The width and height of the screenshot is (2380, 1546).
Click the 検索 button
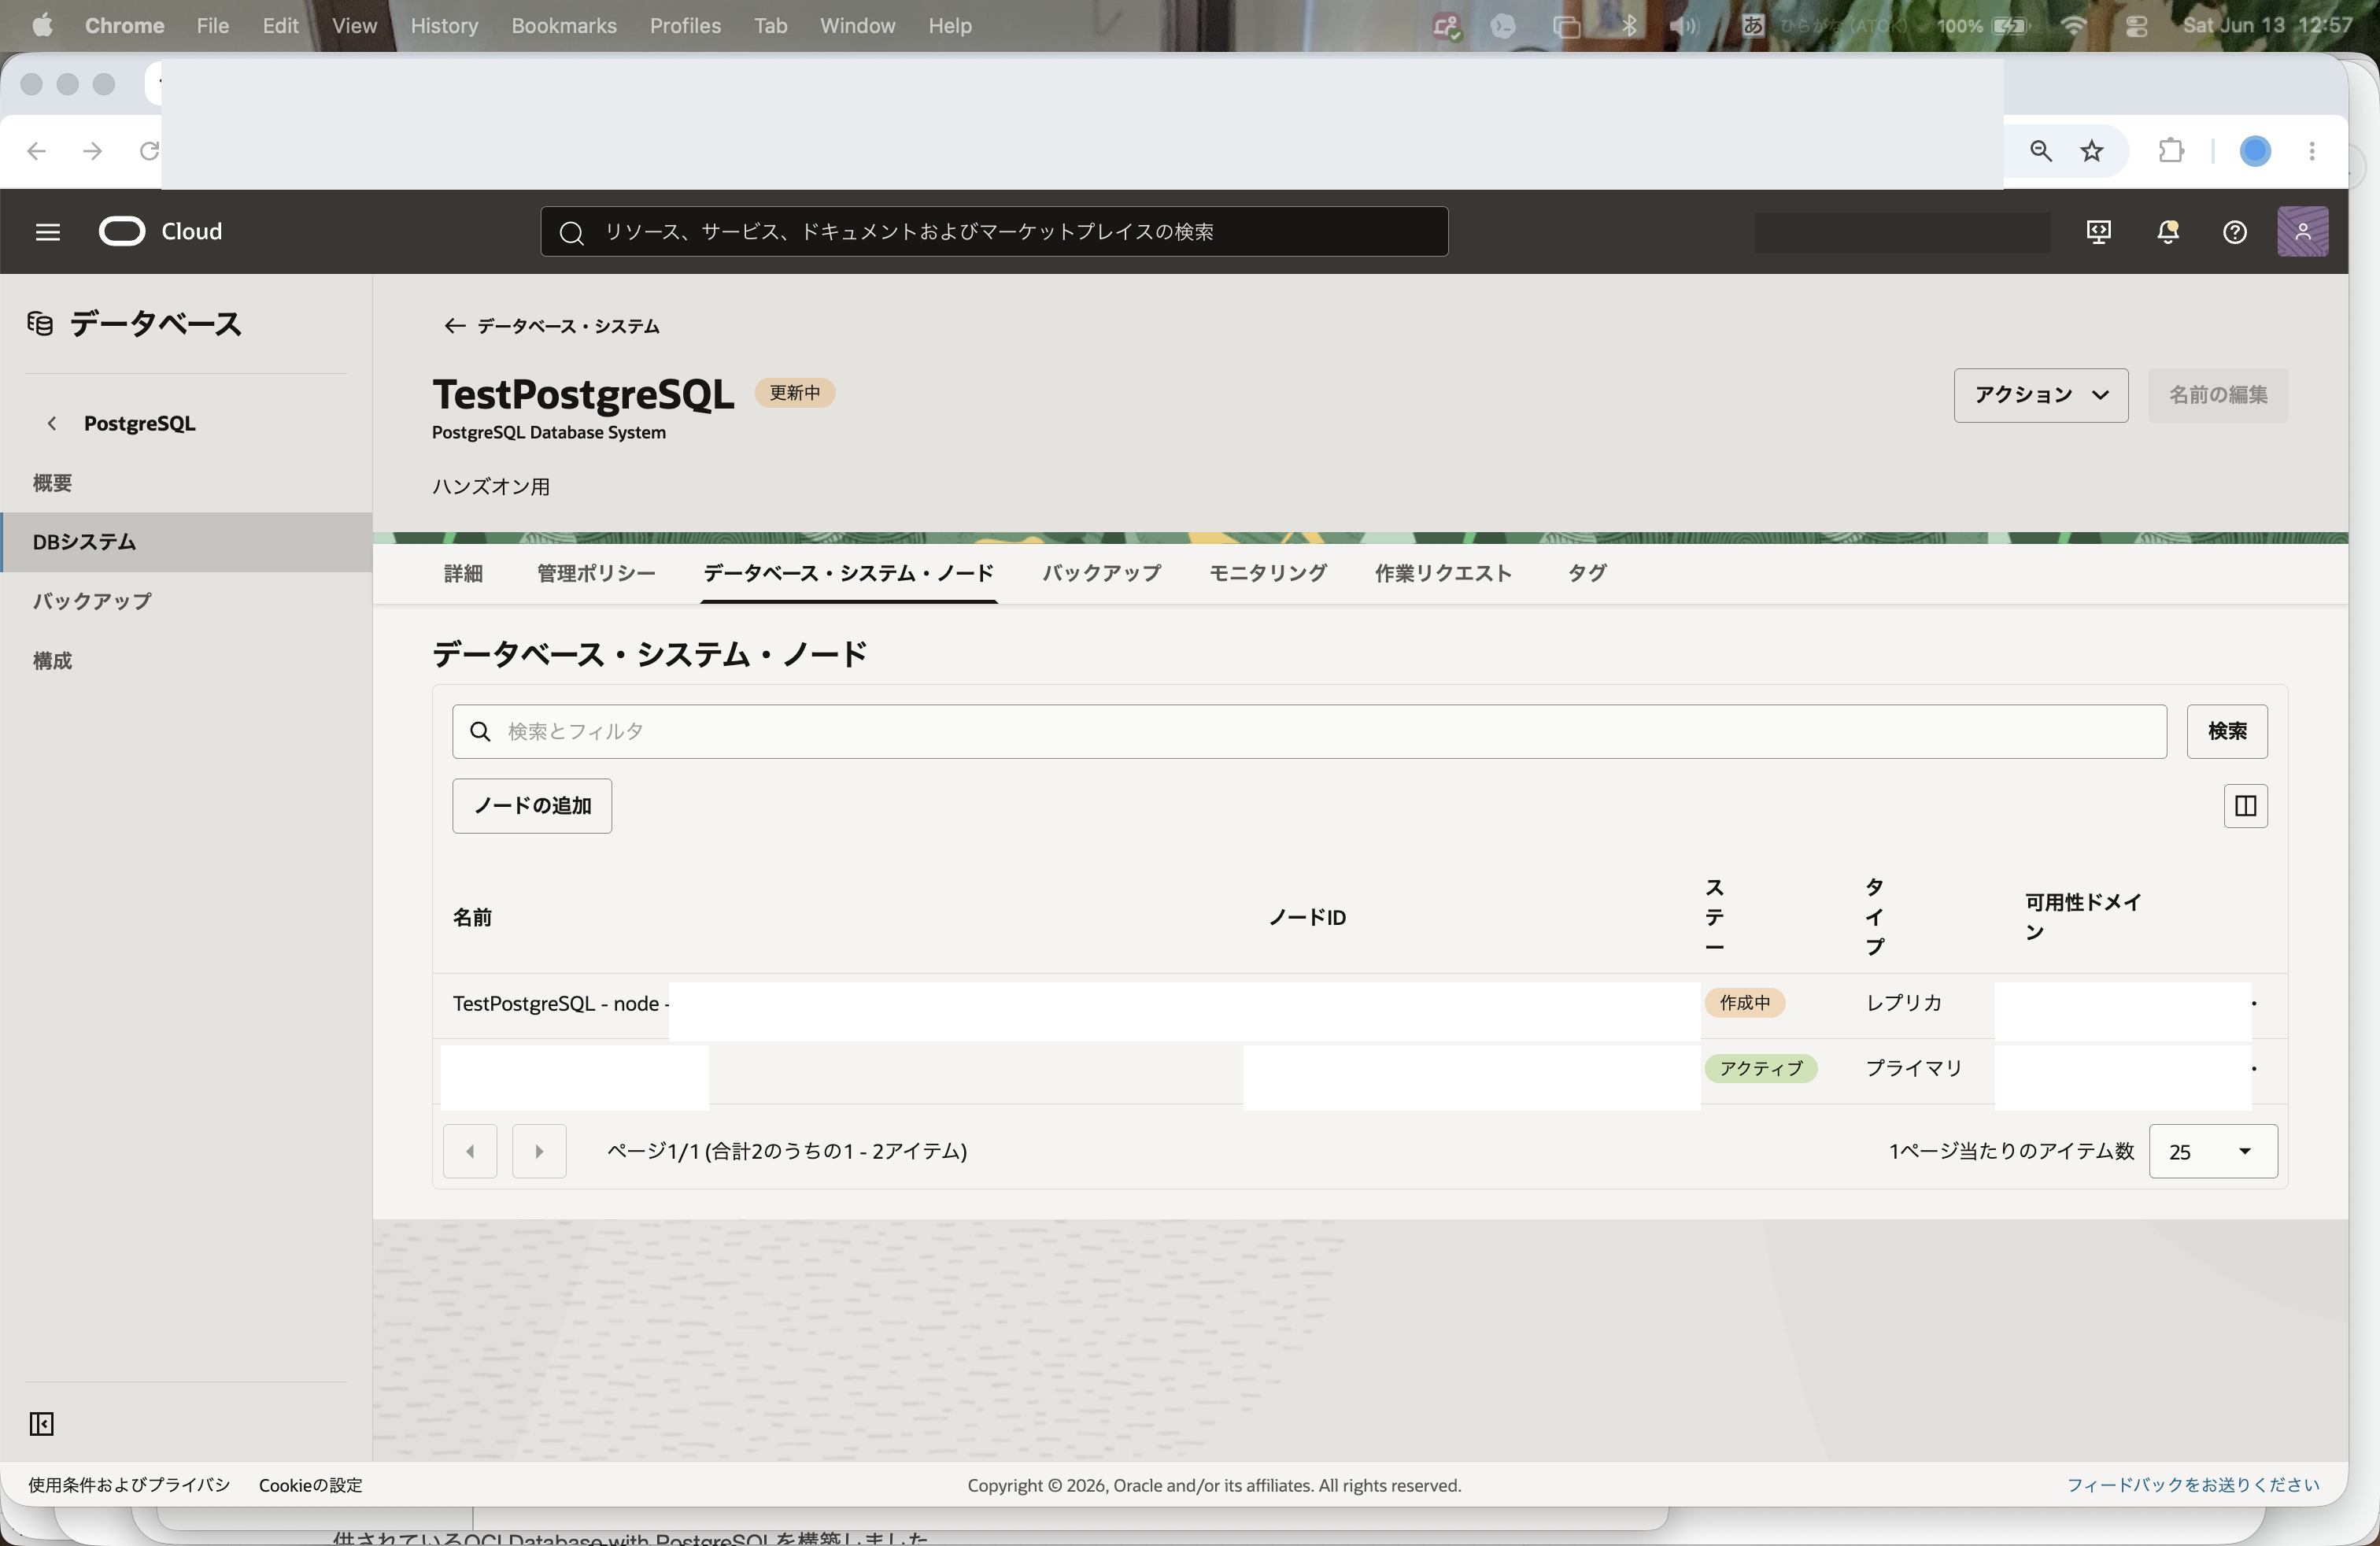tap(2227, 732)
